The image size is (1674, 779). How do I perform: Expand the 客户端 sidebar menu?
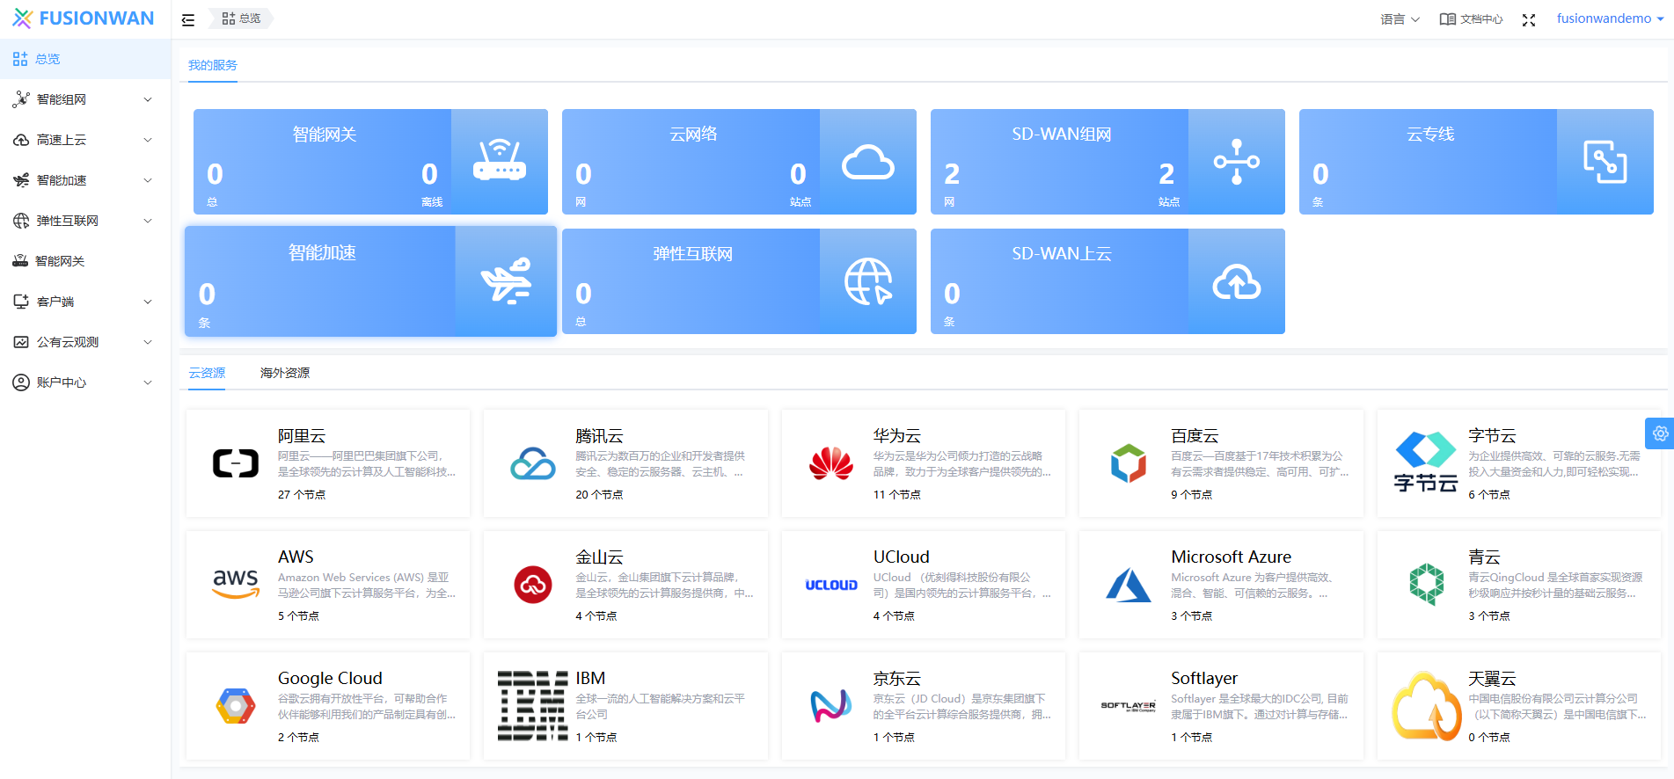(85, 302)
